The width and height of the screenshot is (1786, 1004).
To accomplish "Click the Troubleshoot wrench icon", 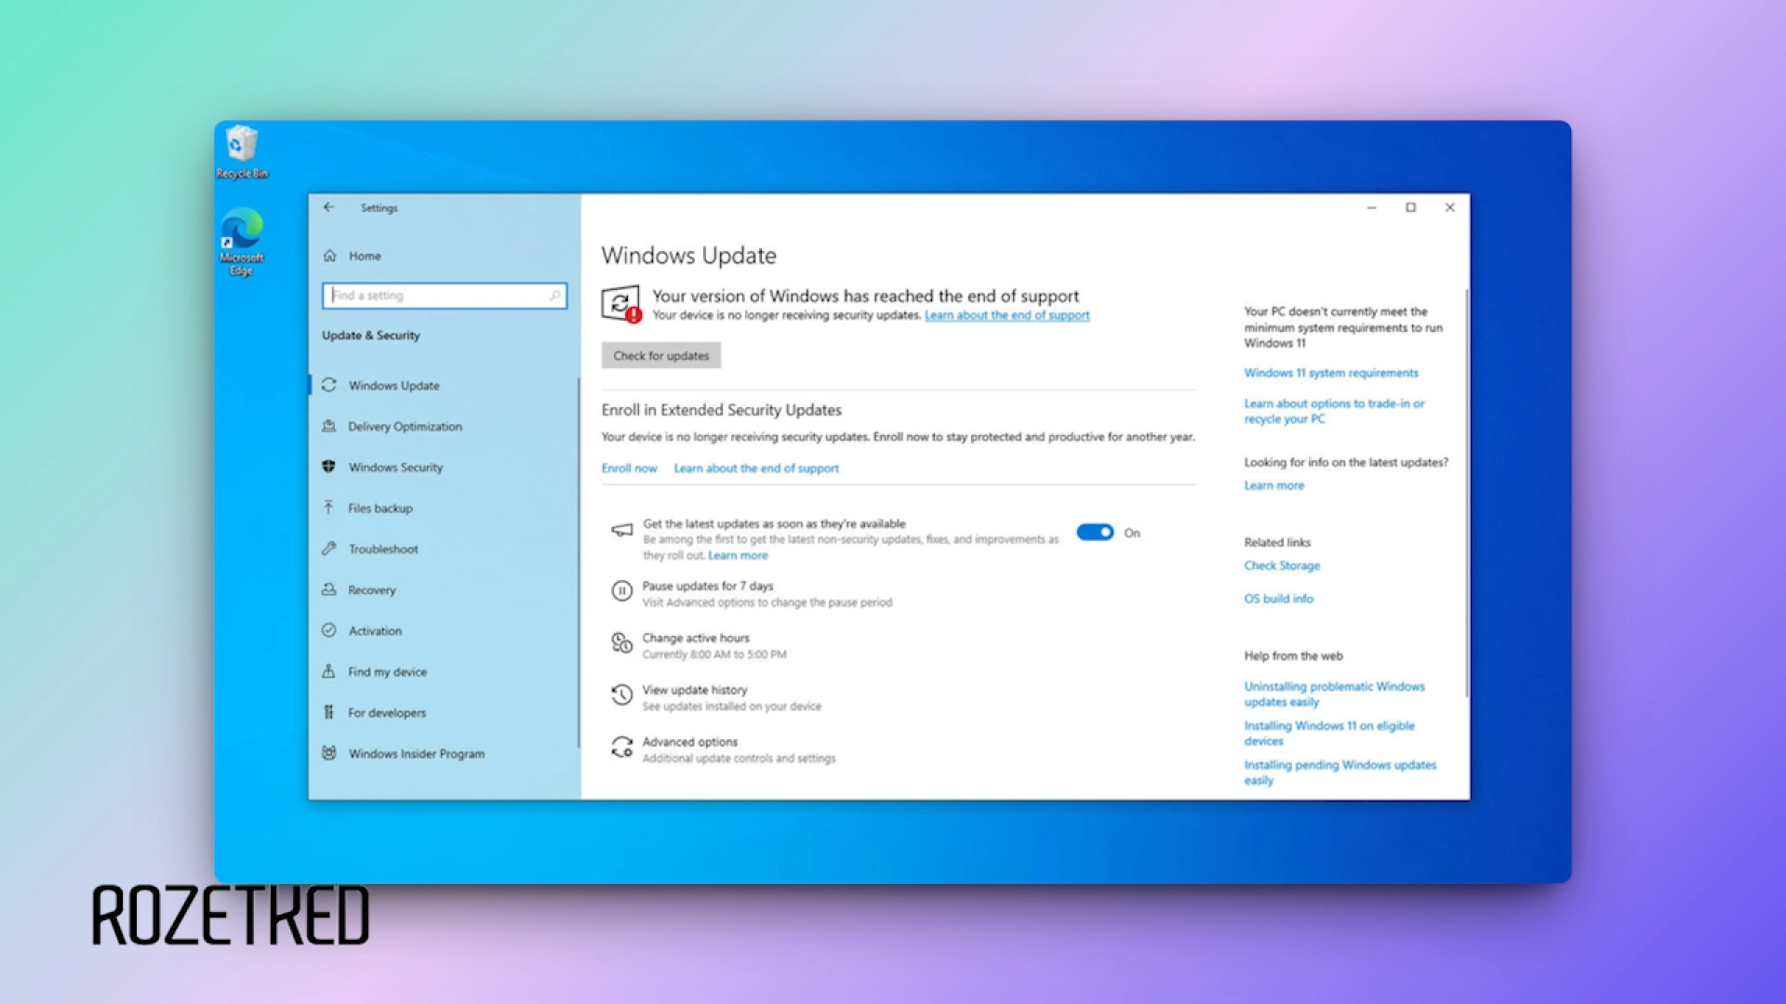I will click(329, 548).
